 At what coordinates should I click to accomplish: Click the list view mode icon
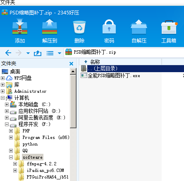coord(50,53)
